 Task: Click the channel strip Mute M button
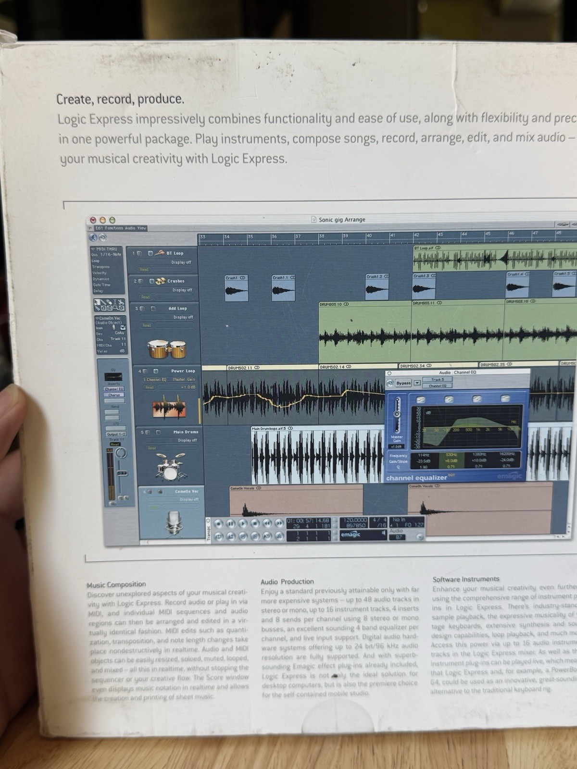(120, 498)
